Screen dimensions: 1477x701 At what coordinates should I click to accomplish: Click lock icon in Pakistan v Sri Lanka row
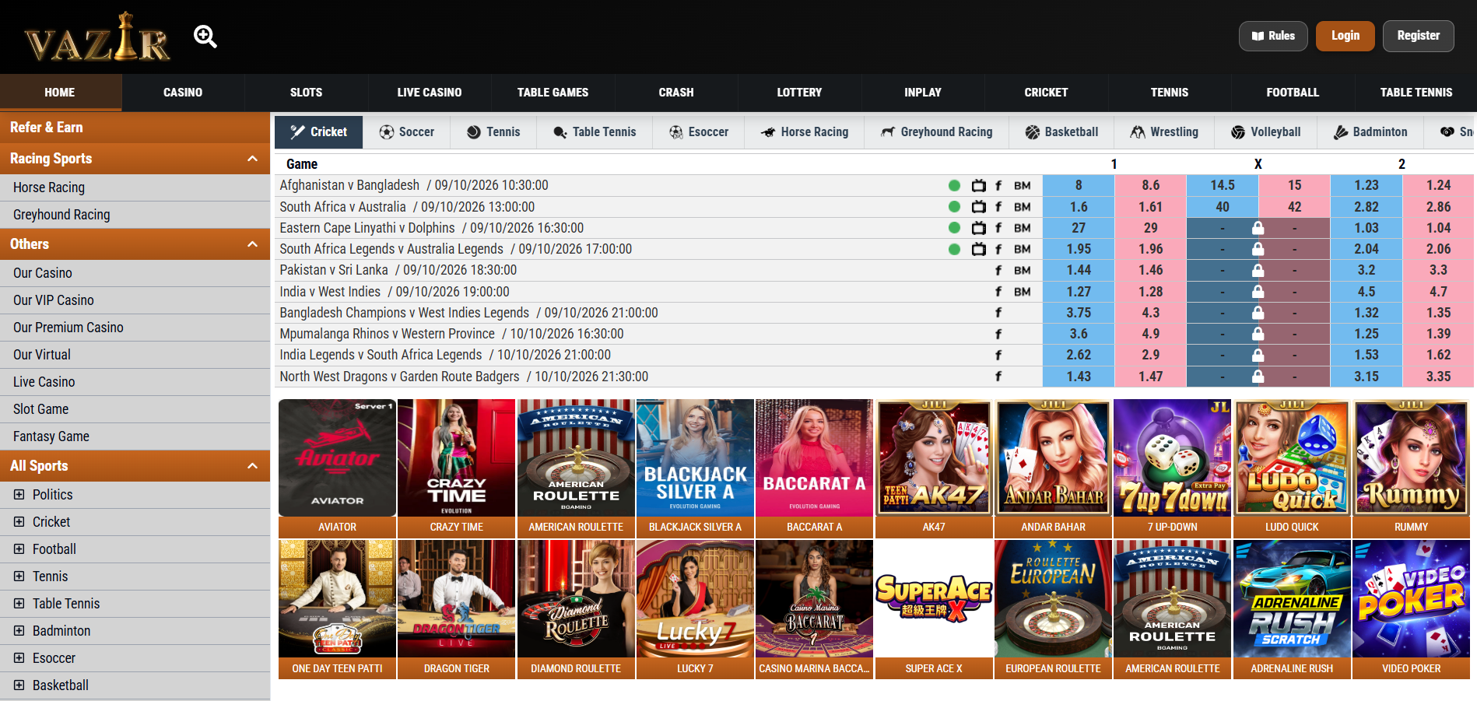click(1258, 270)
